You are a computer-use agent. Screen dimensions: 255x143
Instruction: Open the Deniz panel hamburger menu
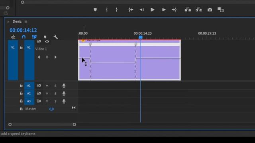pos(26,21)
